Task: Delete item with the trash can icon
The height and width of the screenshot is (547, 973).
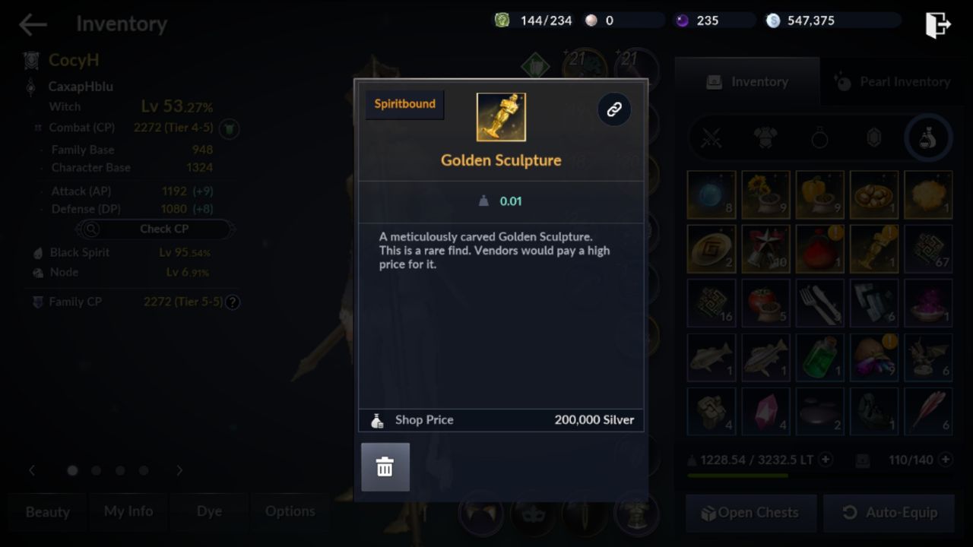Action: click(x=385, y=467)
